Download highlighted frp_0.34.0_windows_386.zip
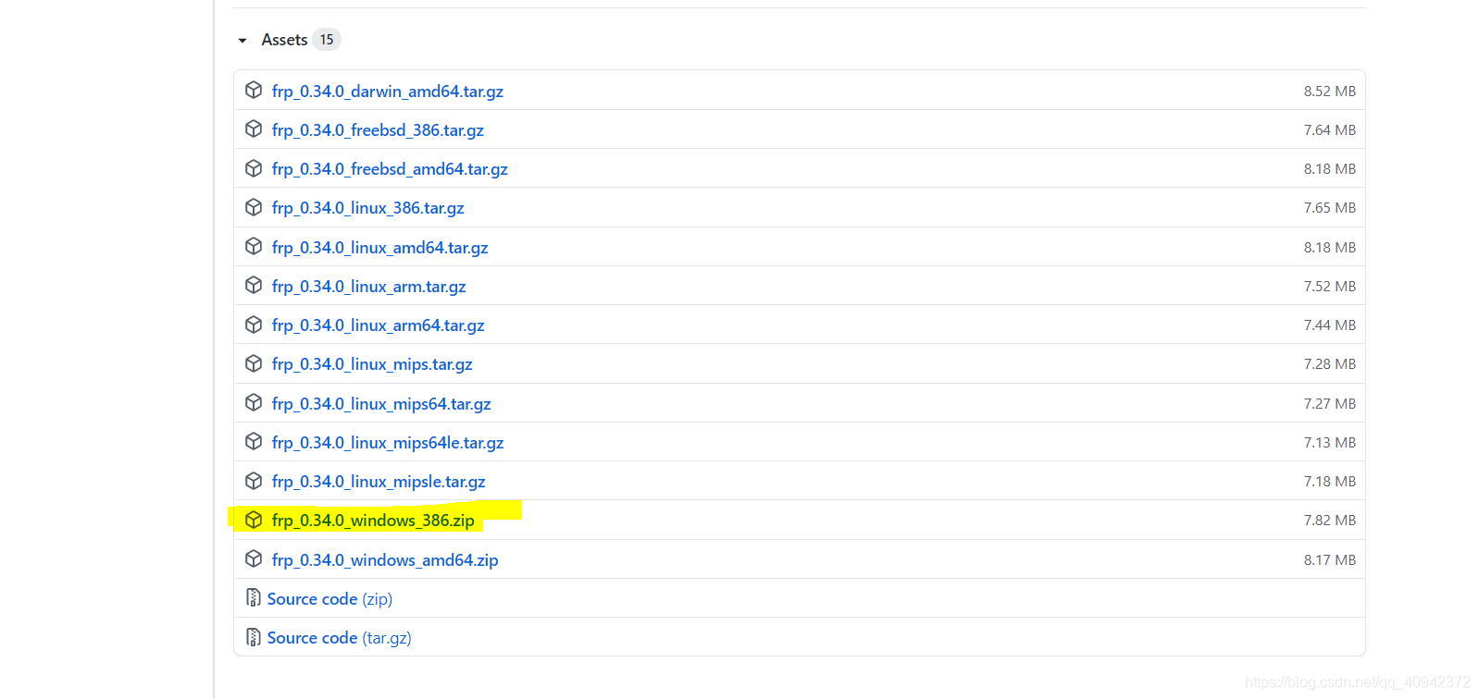The image size is (1479, 699). point(373,521)
